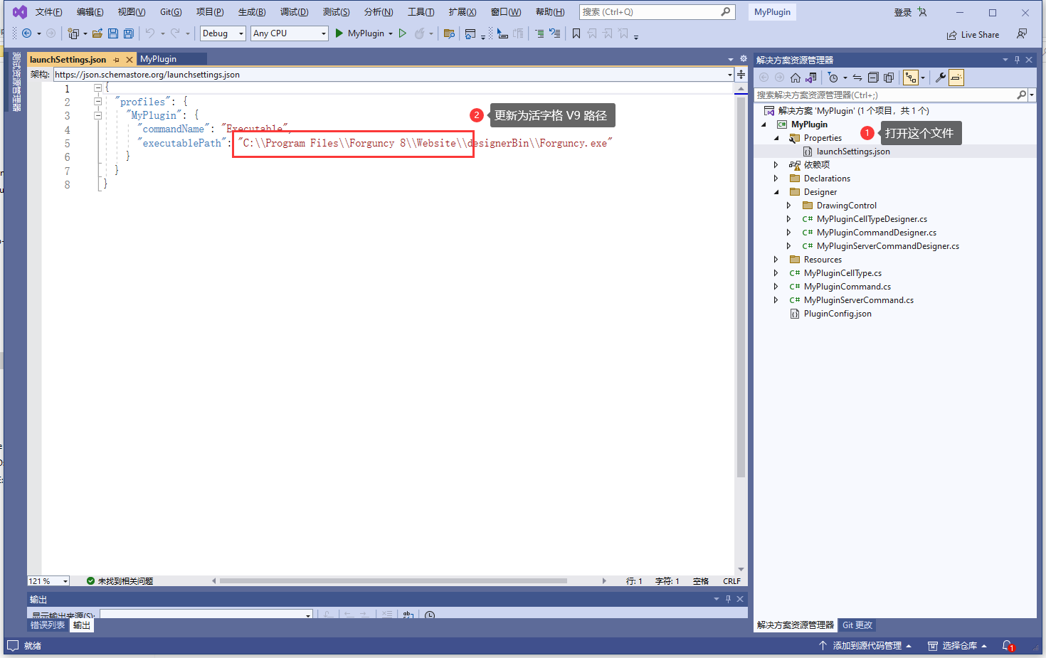Collapse the Properties folder in Solution Explorer
Viewport: 1046px width, 658px height.
[x=776, y=138]
